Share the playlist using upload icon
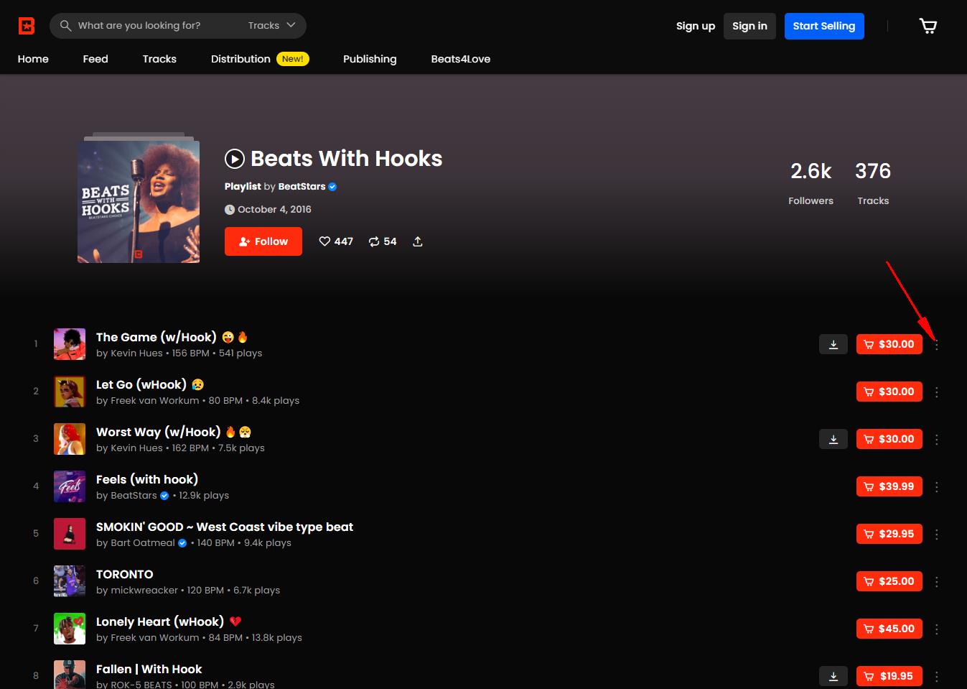Screen dimensions: 967x689 [418, 241]
